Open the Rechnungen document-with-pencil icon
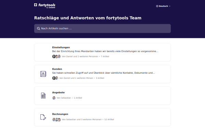Image resolution: width=205 pixels, height=128 pixels. [x=43, y=117]
